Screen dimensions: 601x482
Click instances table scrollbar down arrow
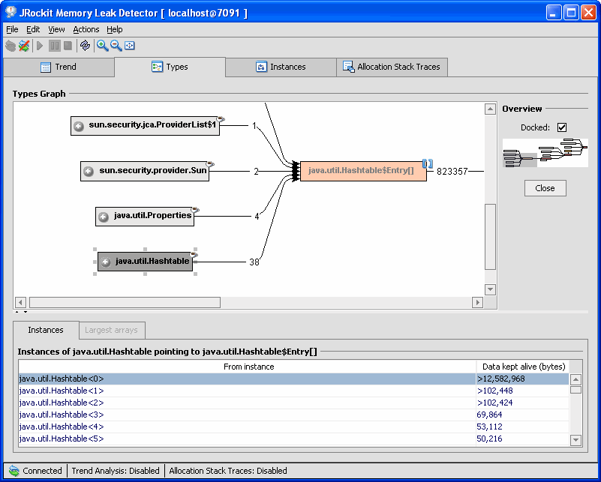(575, 440)
